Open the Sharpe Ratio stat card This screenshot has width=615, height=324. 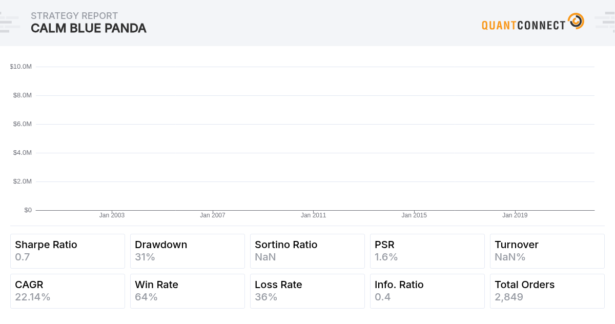[68, 251]
